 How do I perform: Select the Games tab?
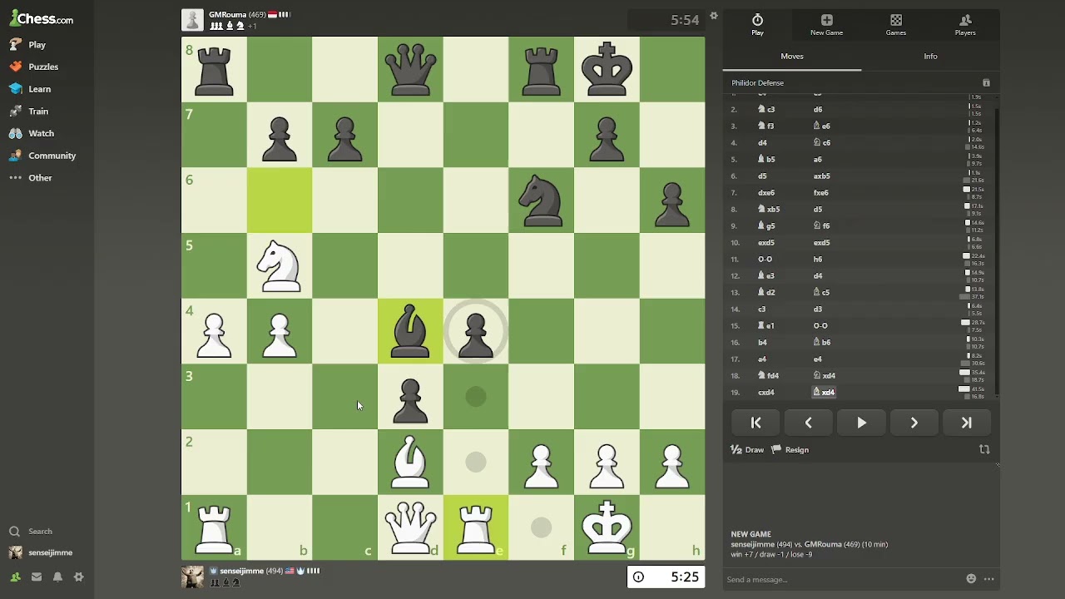[896, 25]
